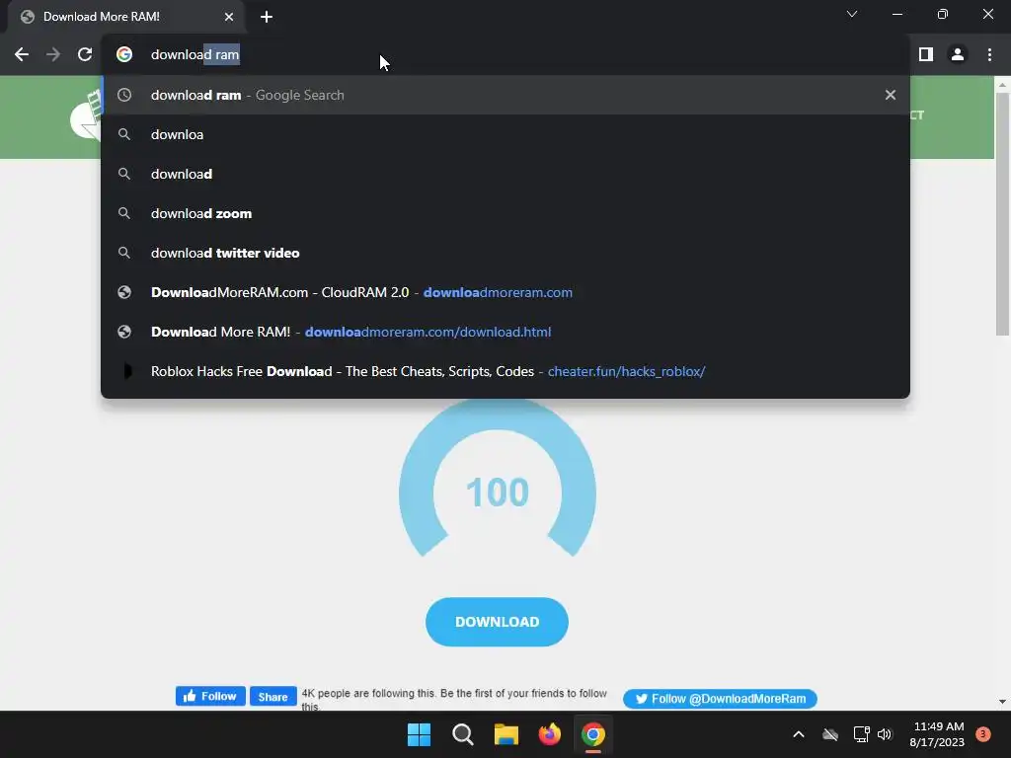Launch Firefox from the taskbar
Viewport: 1011px width, 758px height.
549,734
